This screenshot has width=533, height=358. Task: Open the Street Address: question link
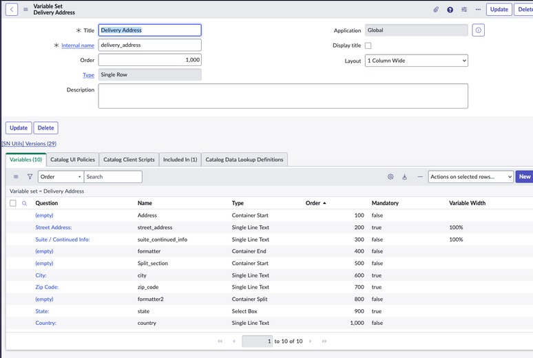(x=54, y=227)
